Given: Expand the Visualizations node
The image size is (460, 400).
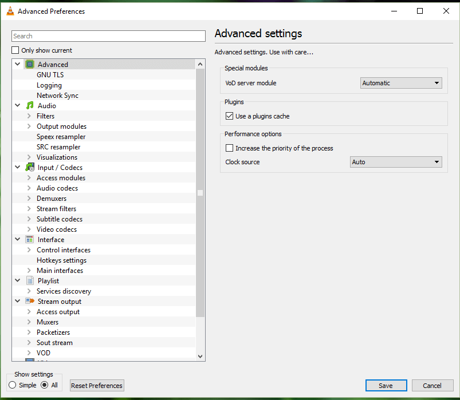Looking at the screenshot, I should (29, 157).
